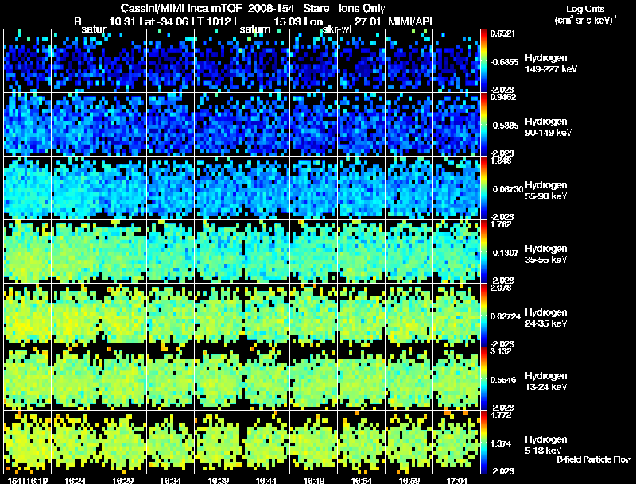The height and width of the screenshot is (484, 636).
Task: Select the Hydrogen 35-55 keV label
Action: (546, 254)
